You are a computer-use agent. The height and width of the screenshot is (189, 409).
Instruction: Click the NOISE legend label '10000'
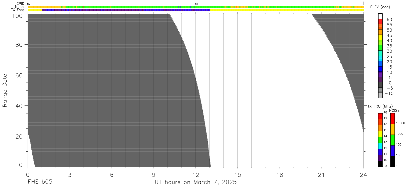point(401,123)
